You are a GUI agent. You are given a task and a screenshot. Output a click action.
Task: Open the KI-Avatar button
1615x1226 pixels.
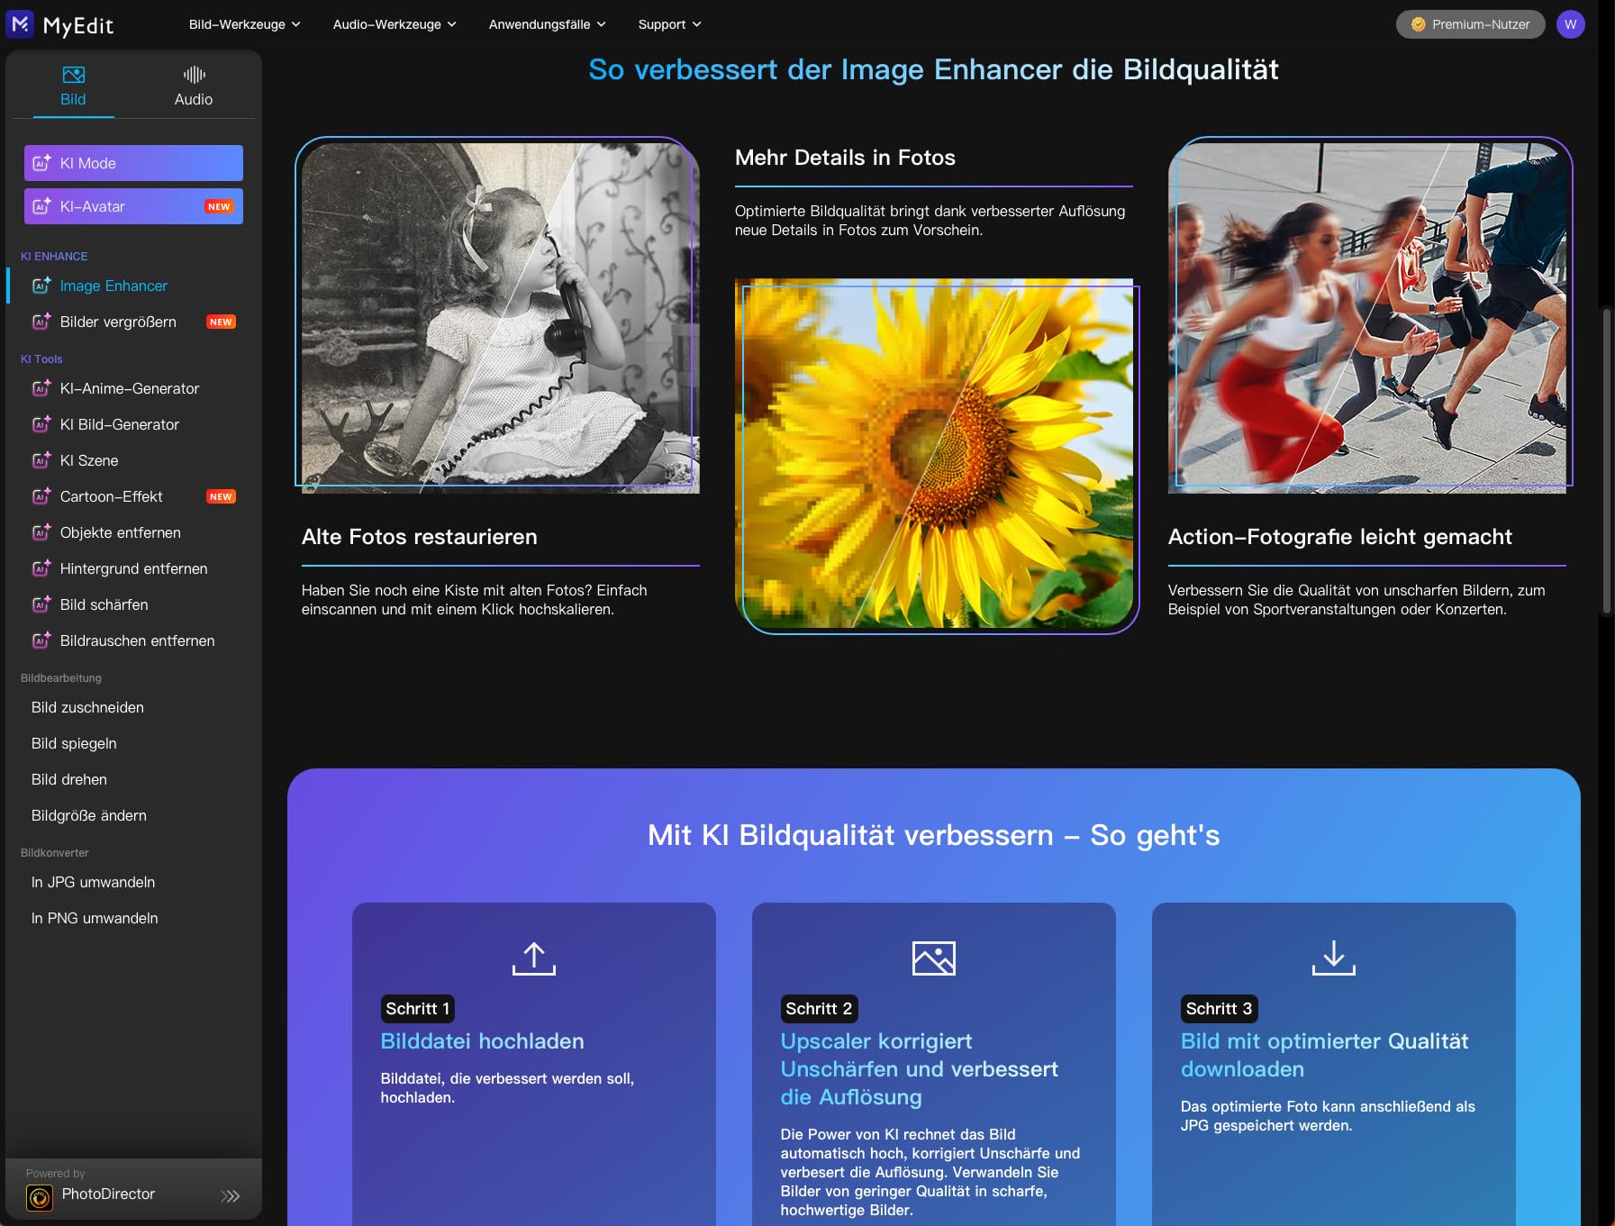pos(133,206)
